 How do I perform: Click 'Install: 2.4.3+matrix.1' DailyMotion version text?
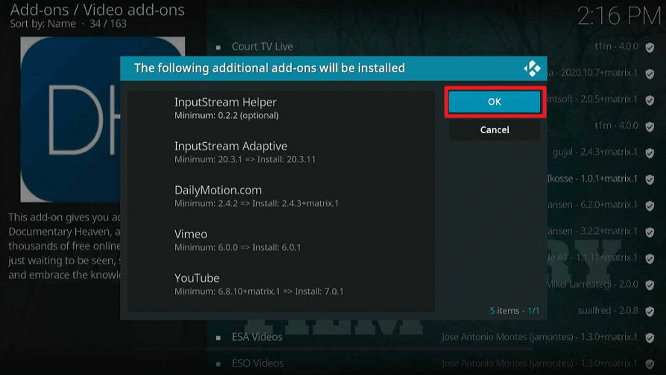click(296, 204)
